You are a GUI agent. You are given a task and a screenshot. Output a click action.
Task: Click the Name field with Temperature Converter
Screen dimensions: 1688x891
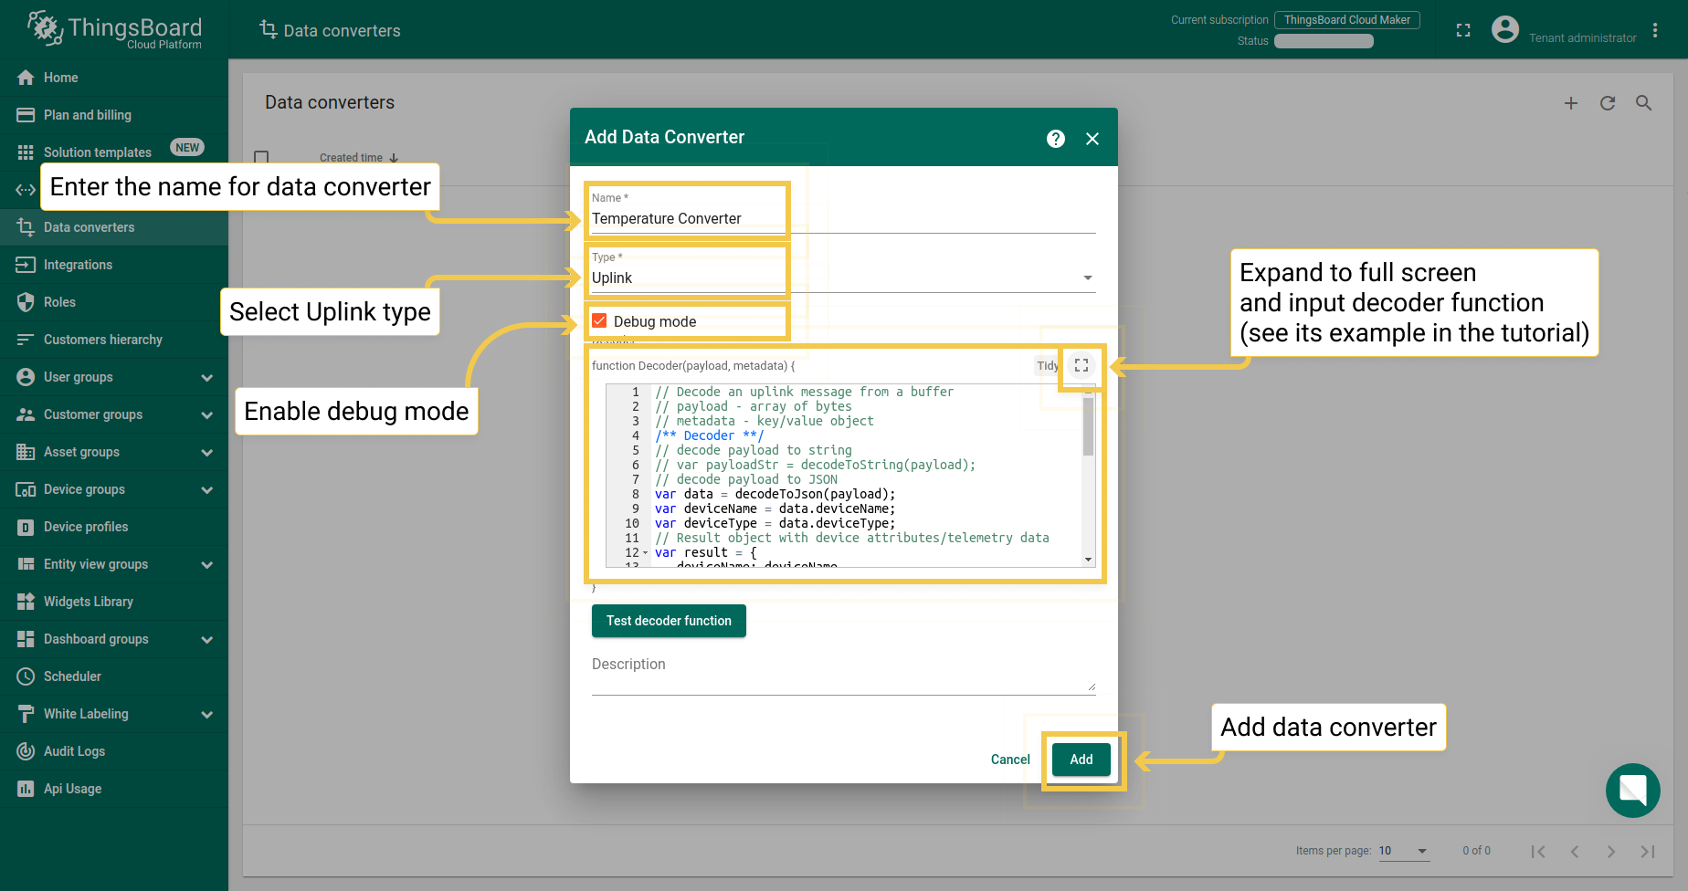[x=843, y=219]
